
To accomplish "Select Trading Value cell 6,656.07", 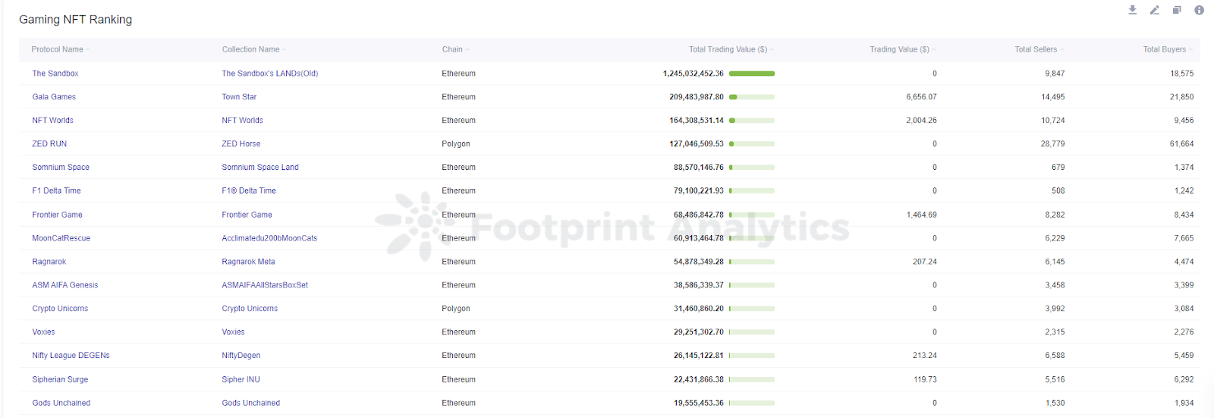I will click(x=921, y=97).
